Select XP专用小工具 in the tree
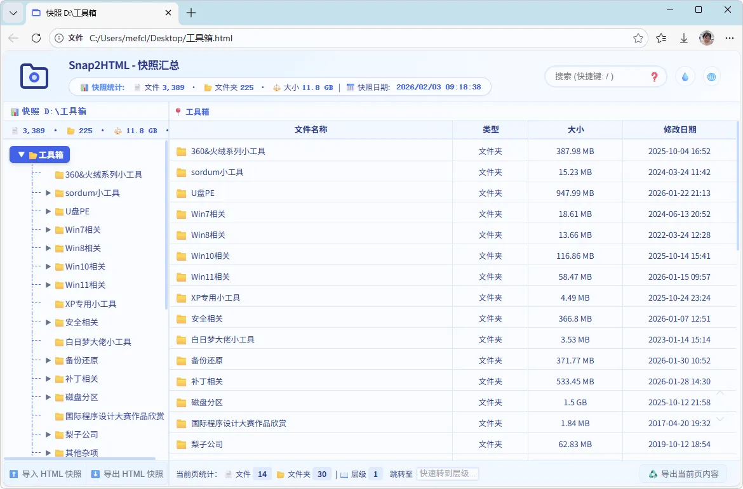The height and width of the screenshot is (489, 743). coord(86,304)
